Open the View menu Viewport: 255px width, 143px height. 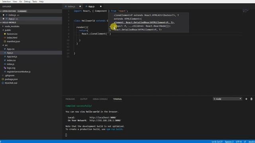[x=15, y=2]
